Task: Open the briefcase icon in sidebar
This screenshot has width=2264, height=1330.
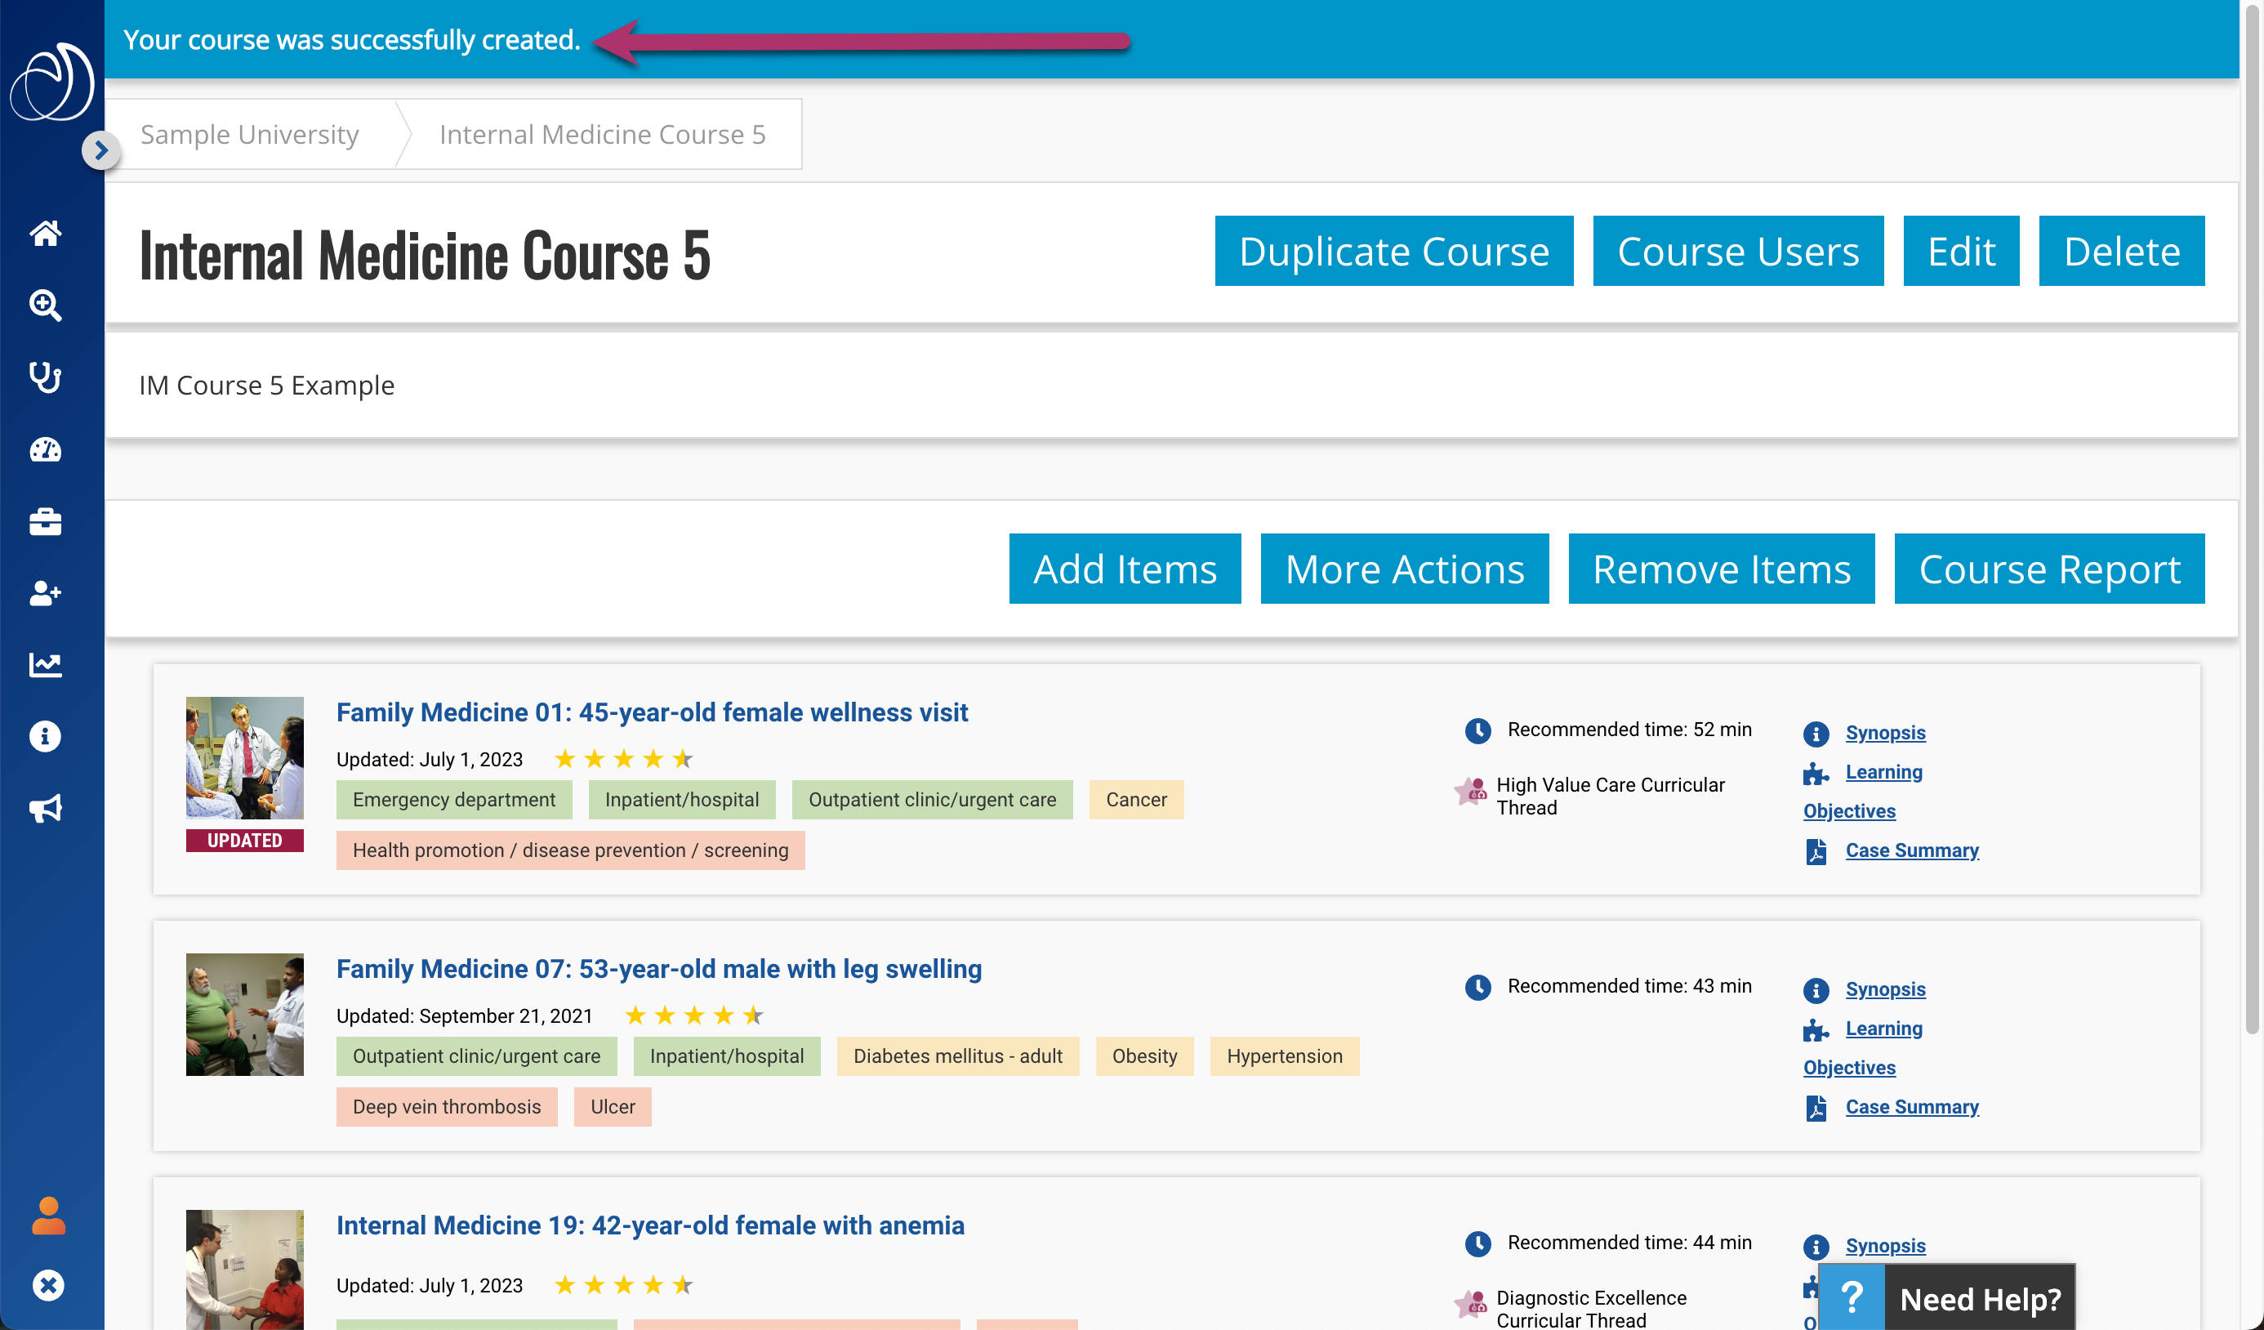Action: pos(45,521)
